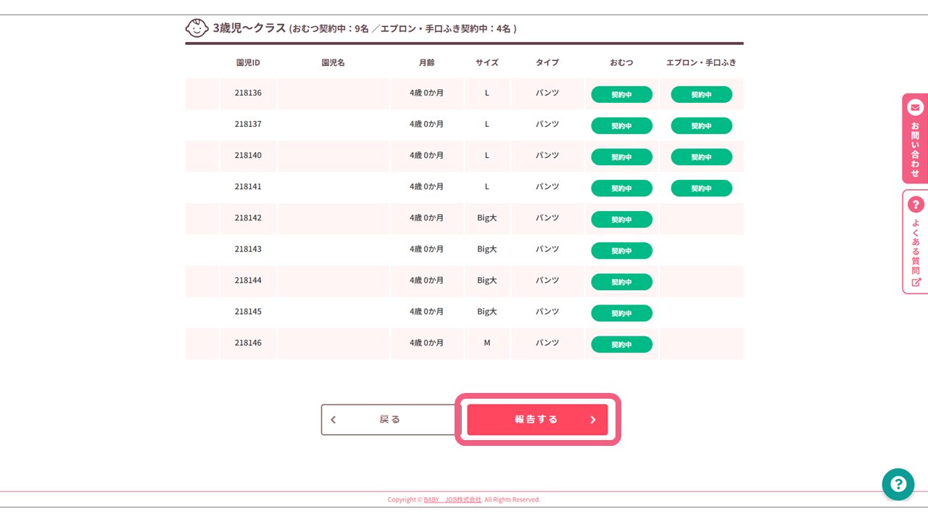
Task: Click the エプロン 契約中 badge for ID 218141
Action: 701,188
